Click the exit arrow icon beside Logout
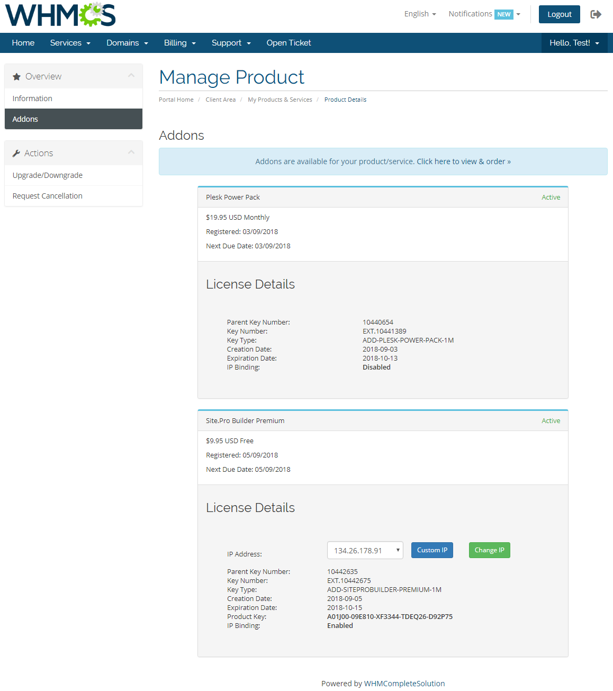This screenshot has height=691, width=613. coord(596,14)
